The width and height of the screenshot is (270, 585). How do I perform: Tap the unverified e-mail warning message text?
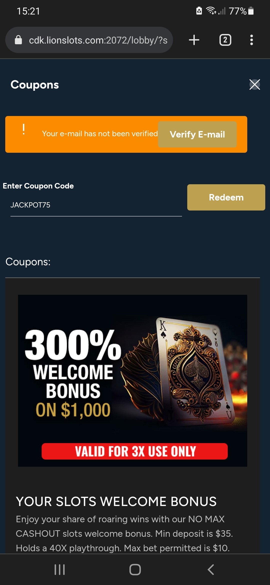(x=100, y=134)
